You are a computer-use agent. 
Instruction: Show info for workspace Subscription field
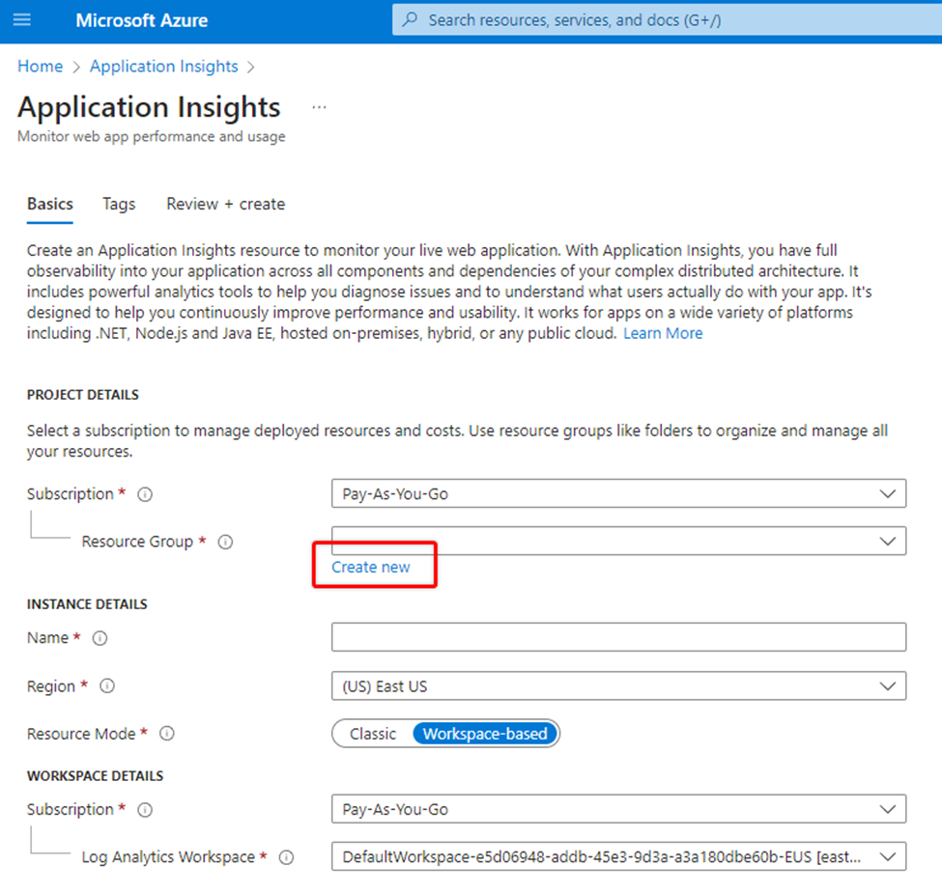145,810
